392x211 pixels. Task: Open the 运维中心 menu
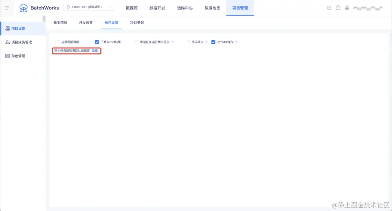click(185, 8)
